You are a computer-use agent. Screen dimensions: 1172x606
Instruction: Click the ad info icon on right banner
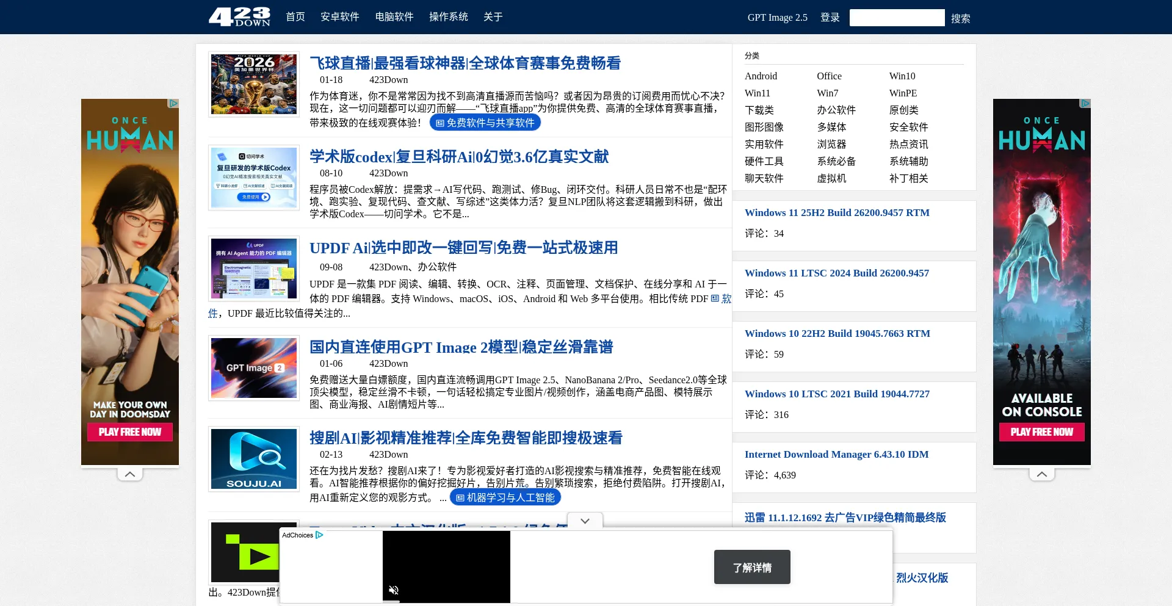coord(1085,103)
